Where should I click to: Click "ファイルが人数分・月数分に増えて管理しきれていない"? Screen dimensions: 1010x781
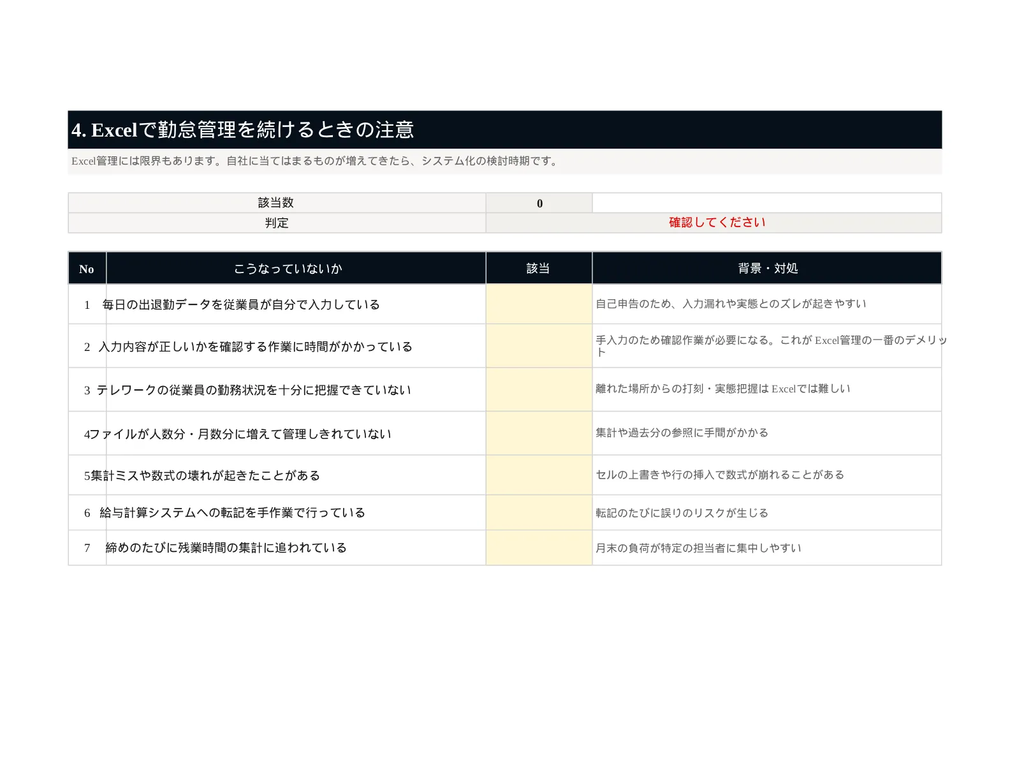tap(240, 435)
